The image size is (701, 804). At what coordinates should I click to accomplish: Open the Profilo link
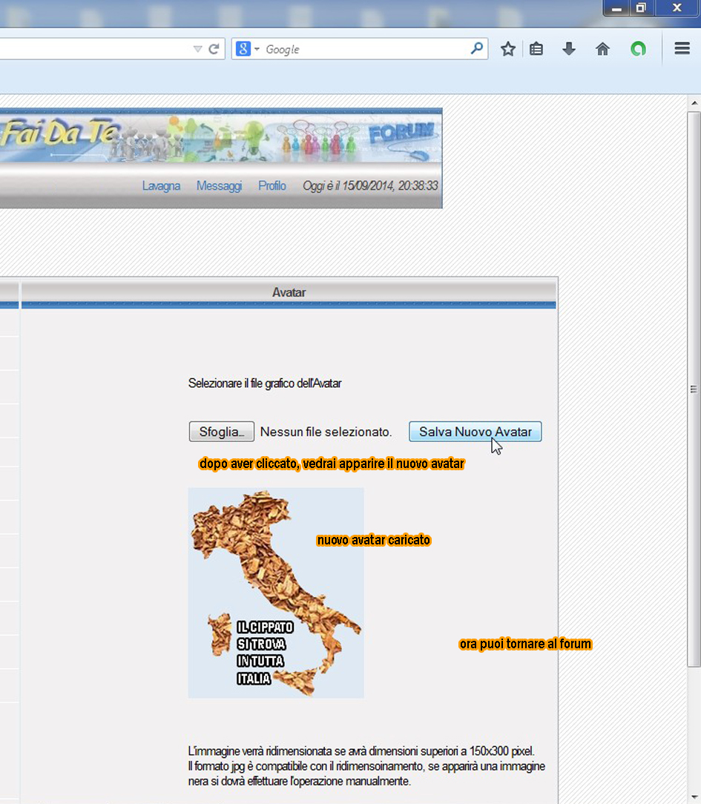coord(271,185)
